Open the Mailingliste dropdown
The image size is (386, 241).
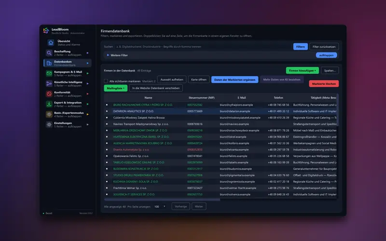[x=116, y=88]
